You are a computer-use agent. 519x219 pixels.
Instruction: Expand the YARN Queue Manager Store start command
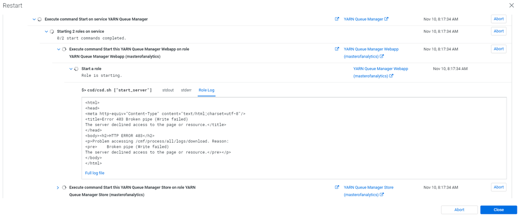click(58, 187)
